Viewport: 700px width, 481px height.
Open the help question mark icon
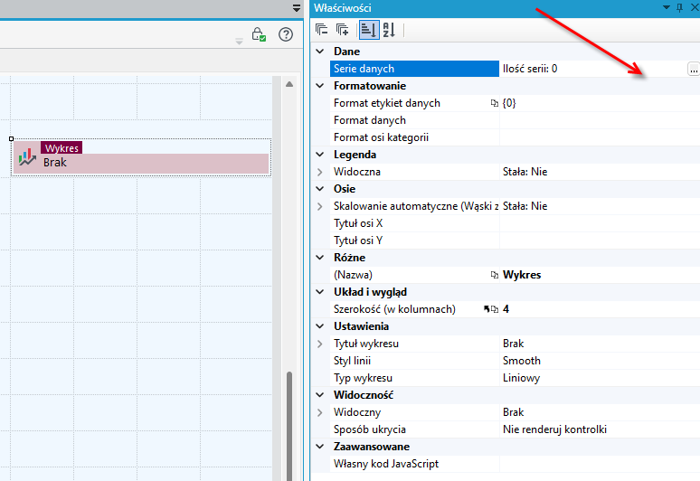[x=286, y=34]
